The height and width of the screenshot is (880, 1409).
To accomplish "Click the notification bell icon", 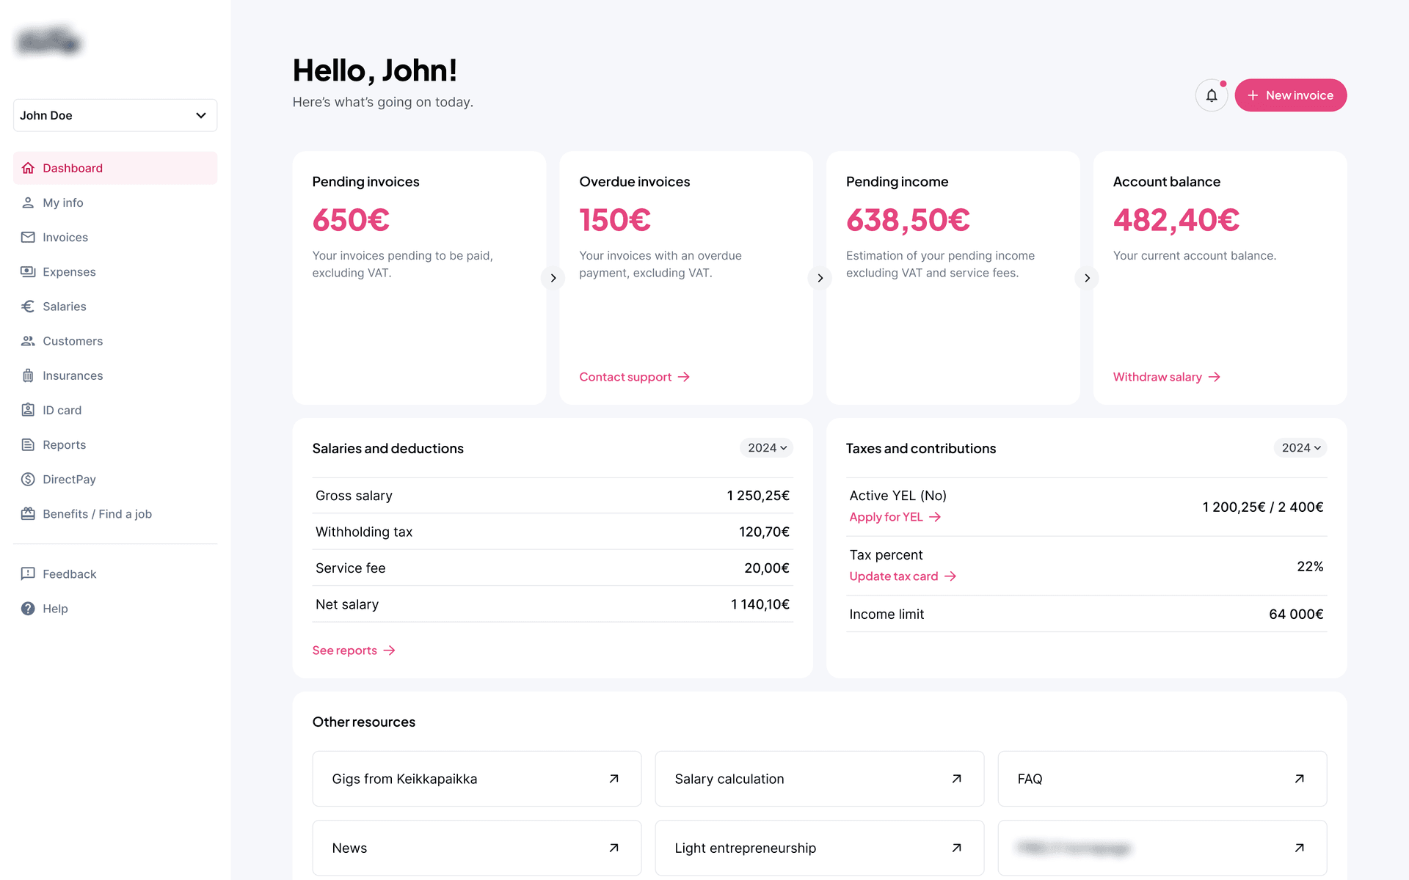I will (x=1211, y=95).
